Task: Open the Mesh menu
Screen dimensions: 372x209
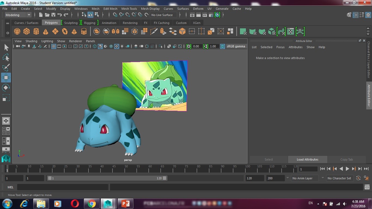Action: click(96, 9)
